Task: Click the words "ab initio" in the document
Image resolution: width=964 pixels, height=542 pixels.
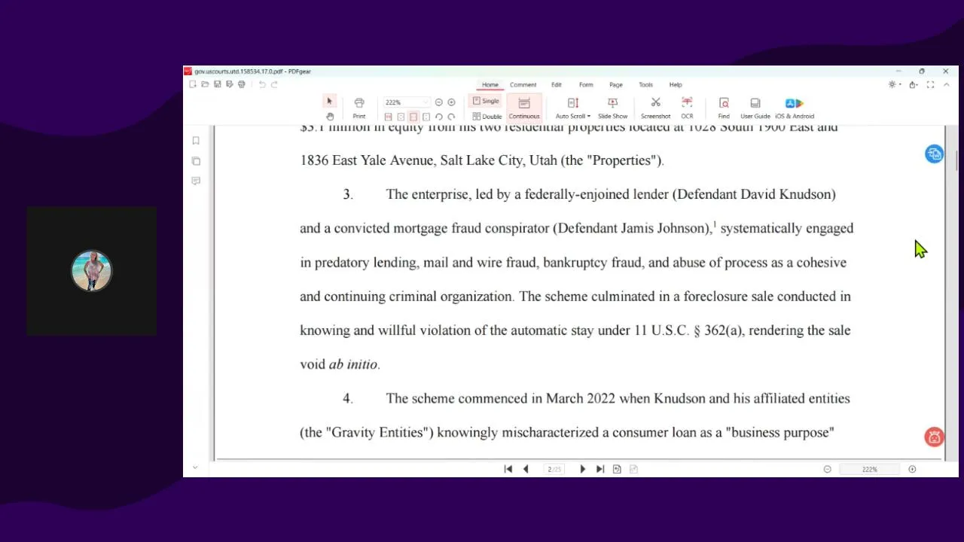Action: [353, 364]
